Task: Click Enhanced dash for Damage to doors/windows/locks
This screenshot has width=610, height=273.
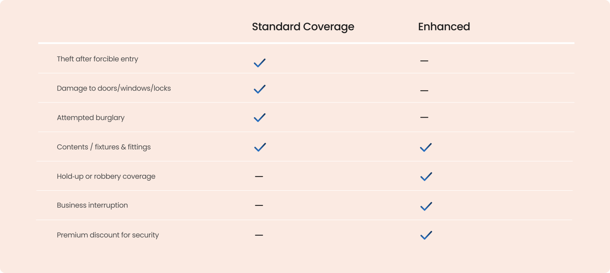Action: point(424,91)
